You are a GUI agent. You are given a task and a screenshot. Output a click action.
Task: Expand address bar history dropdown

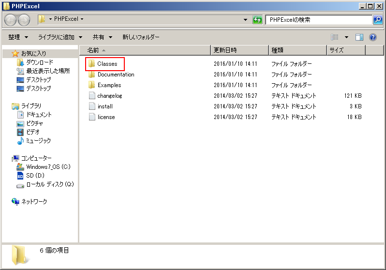point(245,20)
